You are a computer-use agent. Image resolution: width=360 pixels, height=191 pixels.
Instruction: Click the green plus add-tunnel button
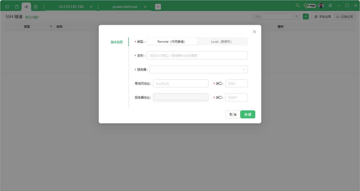point(305,17)
